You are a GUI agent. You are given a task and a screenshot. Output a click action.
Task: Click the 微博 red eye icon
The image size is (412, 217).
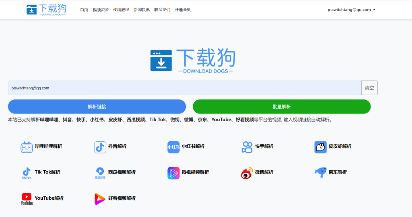pyautogui.click(x=247, y=173)
